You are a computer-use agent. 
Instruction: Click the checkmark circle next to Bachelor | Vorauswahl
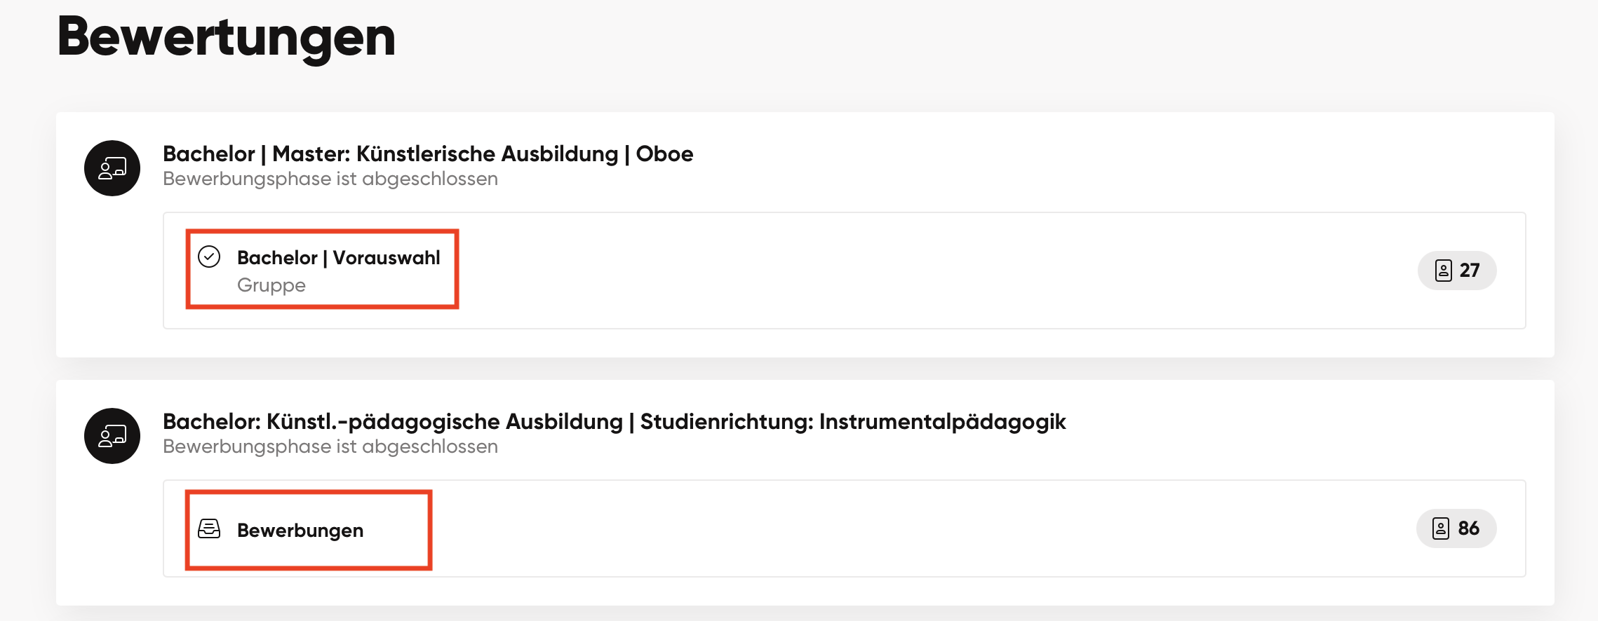coord(209,257)
